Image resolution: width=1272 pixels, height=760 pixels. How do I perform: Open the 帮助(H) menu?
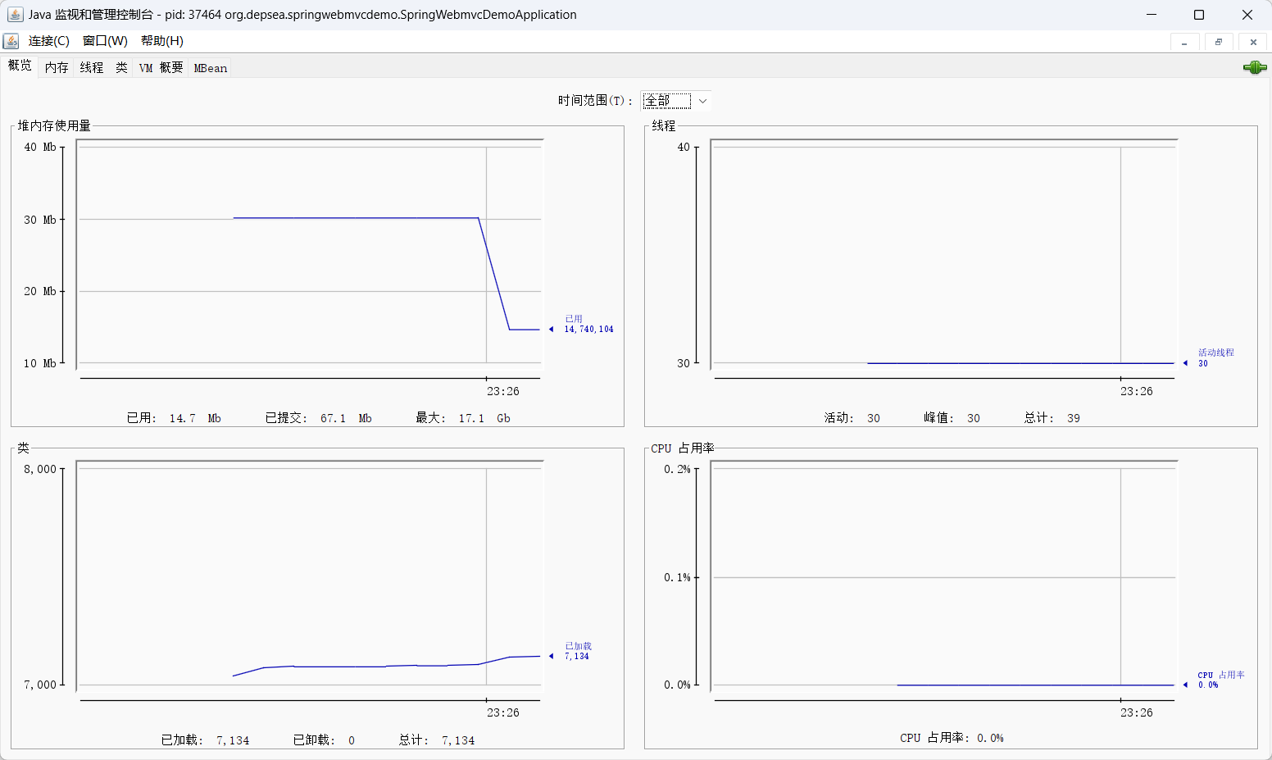161,41
